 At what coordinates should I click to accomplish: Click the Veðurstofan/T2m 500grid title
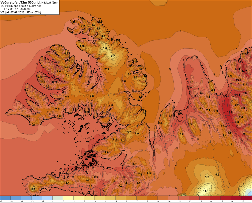(20, 3)
